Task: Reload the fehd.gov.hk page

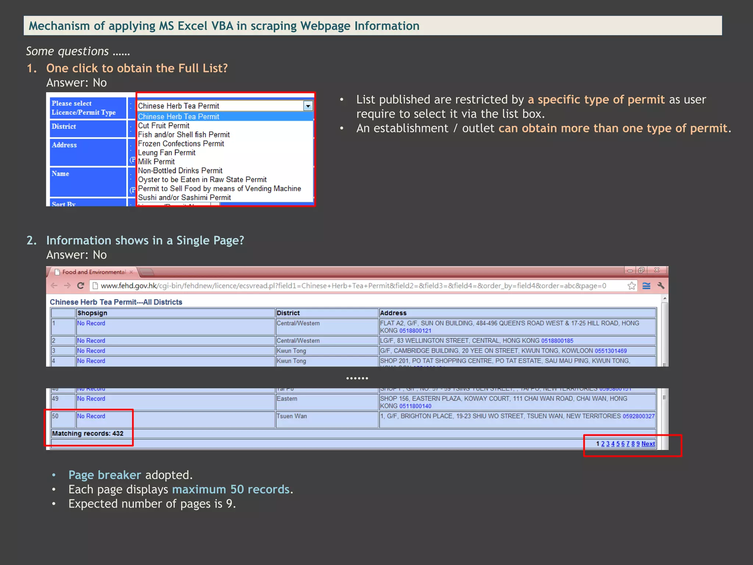Action: pos(81,285)
